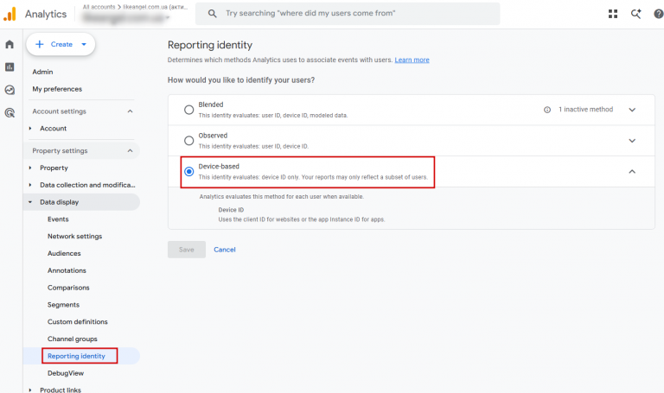Open the insights sparkle search icon
Viewport: 664px width, 393px height.
click(x=635, y=14)
